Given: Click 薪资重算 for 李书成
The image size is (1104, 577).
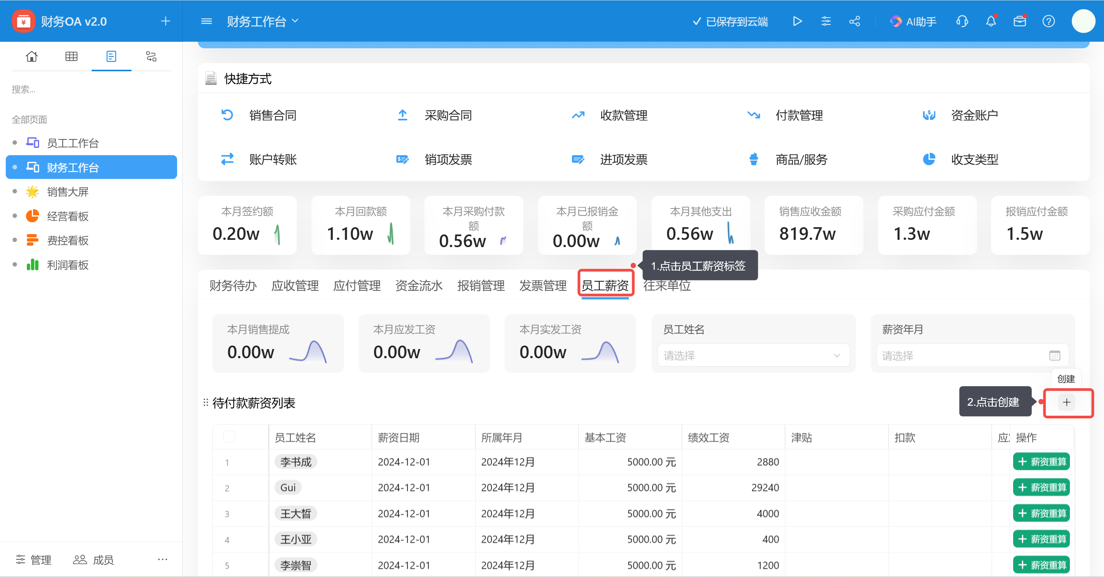Looking at the screenshot, I should coord(1041,461).
